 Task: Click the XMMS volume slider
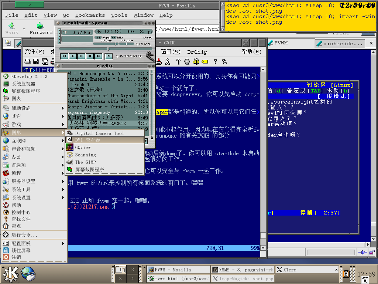coord(106,44)
